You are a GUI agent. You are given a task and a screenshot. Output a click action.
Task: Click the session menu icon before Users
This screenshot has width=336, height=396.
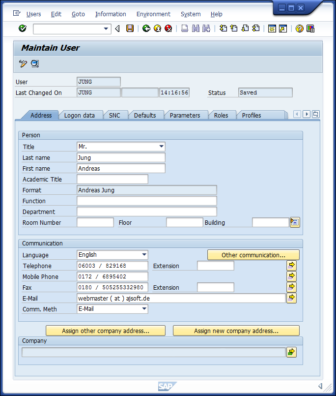[17, 13]
